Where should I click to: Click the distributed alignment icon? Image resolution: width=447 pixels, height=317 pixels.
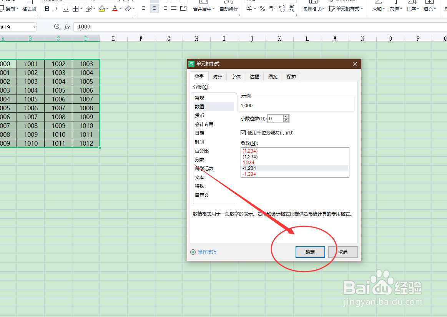pos(184,9)
